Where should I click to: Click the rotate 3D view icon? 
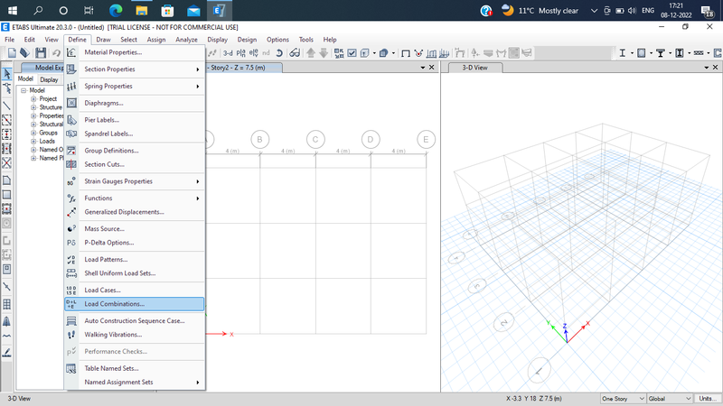[279, 53]
